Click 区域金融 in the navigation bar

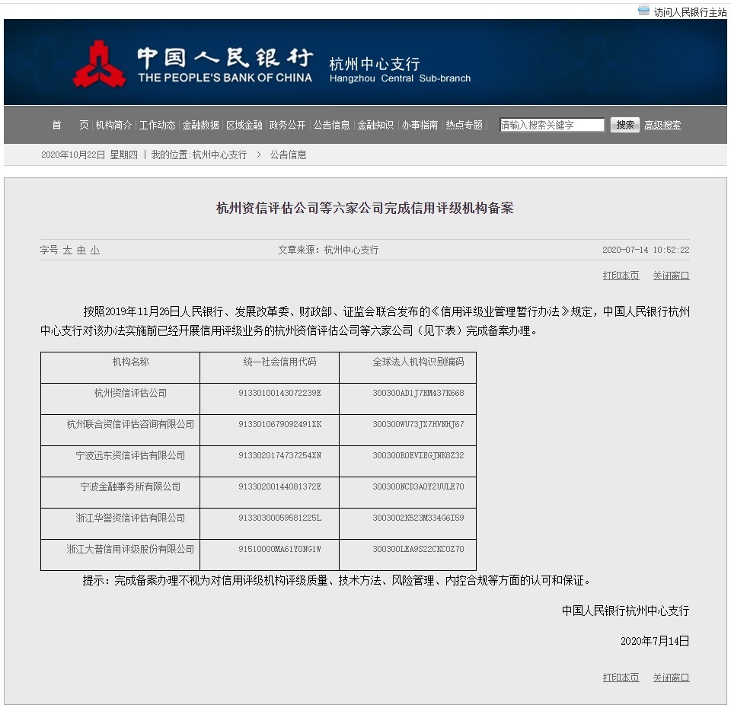point(244,125)
